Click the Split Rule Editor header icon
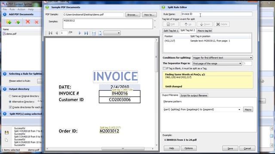Image resolution: width=275 pixels, height=154 pixels. (x=163, y=7)
